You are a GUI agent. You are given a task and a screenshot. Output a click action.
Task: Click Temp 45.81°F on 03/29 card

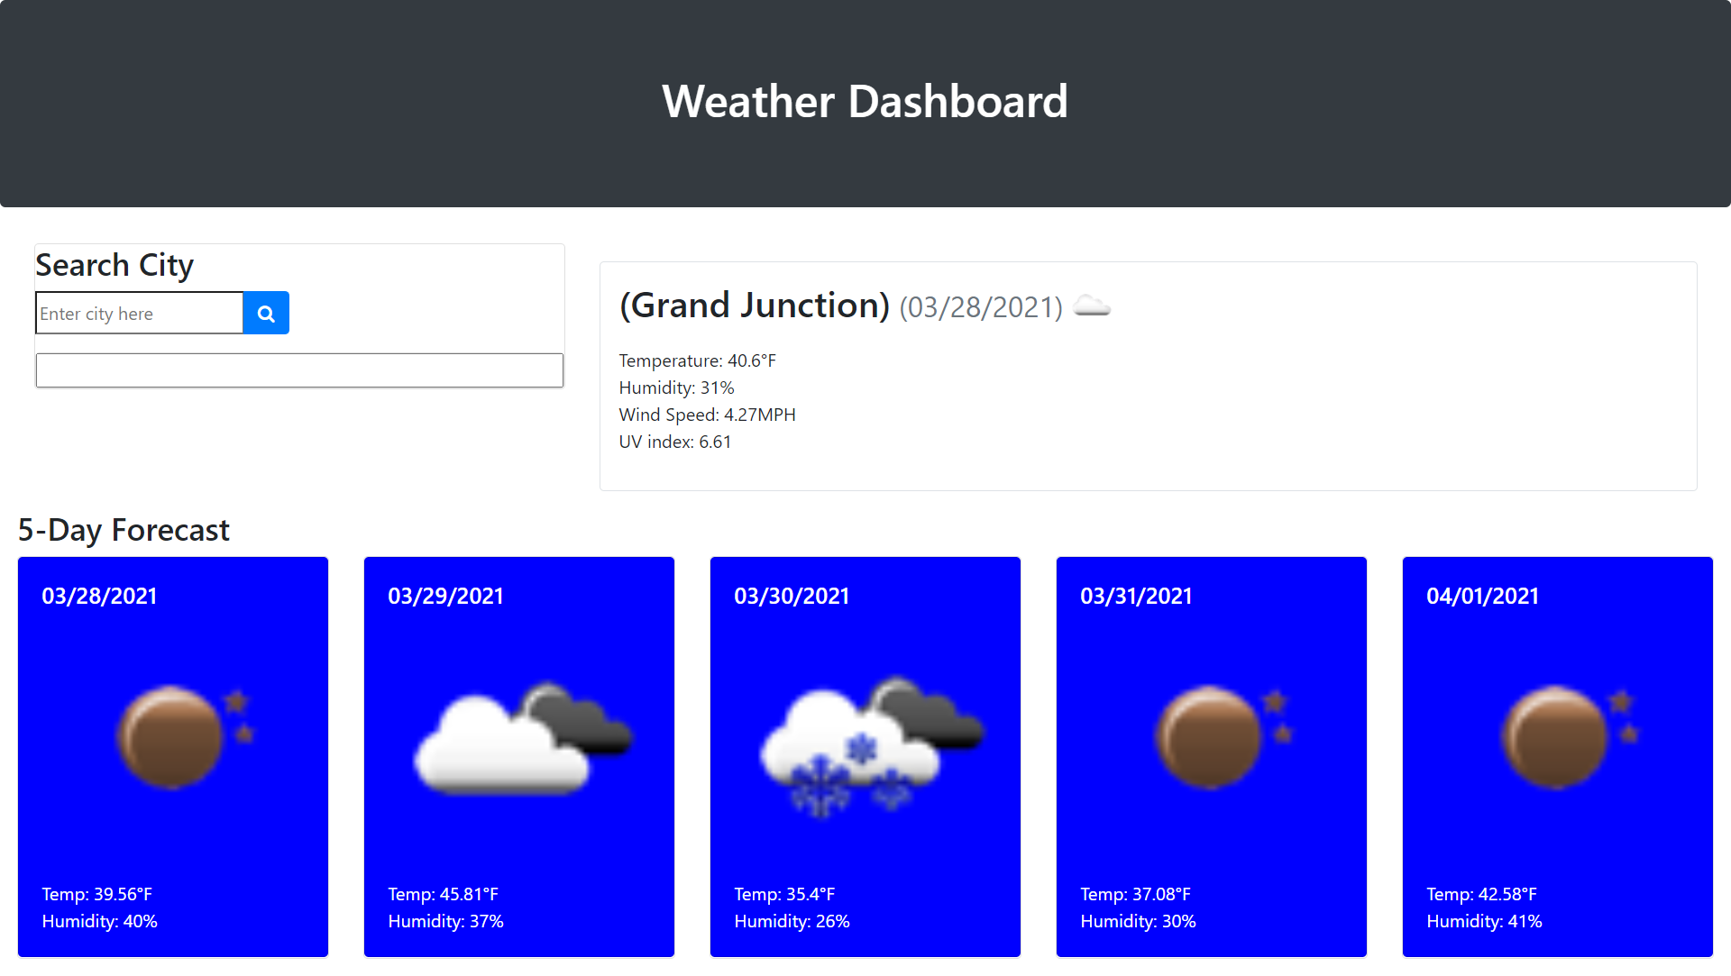tap(443, 894)
